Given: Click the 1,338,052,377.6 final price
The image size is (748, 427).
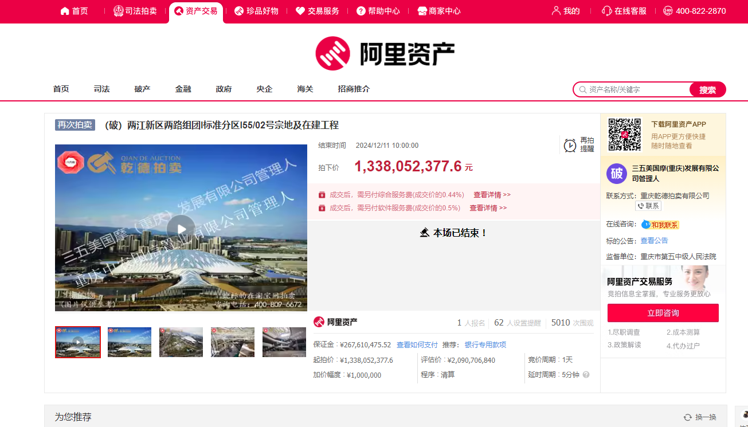Looking at the screenshot, I should coord(408,166).
